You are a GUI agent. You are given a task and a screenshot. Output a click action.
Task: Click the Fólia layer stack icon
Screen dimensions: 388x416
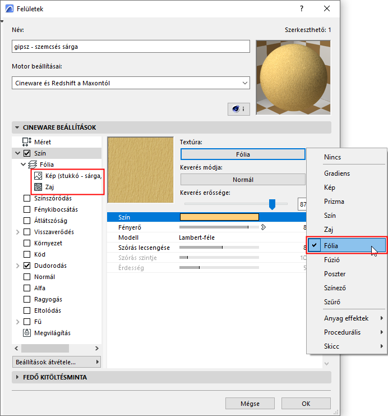(x=33, y=164)
